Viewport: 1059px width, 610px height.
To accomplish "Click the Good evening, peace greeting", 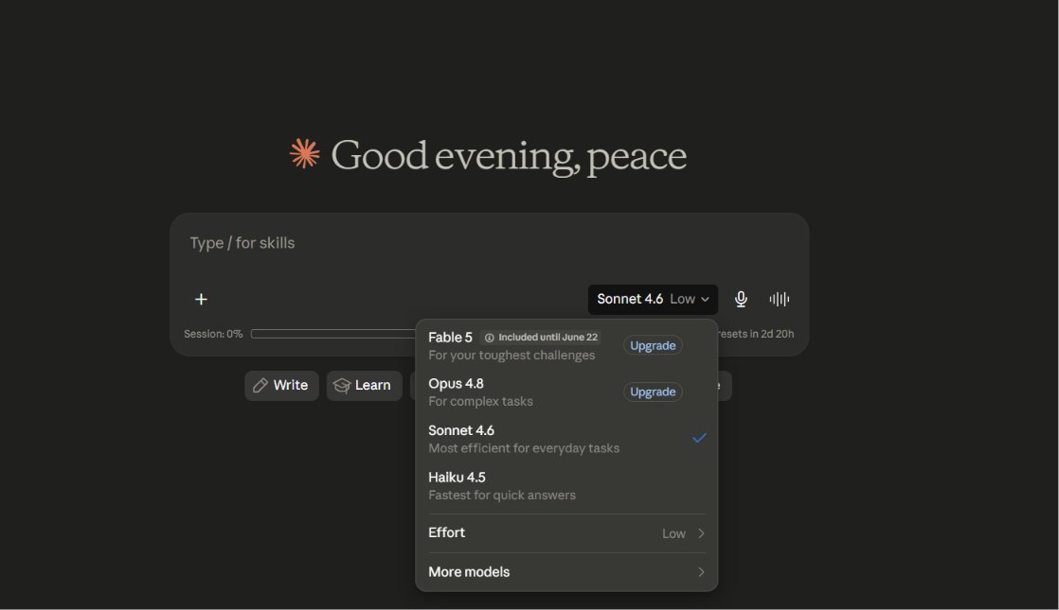I will click(x=508, y=156).
